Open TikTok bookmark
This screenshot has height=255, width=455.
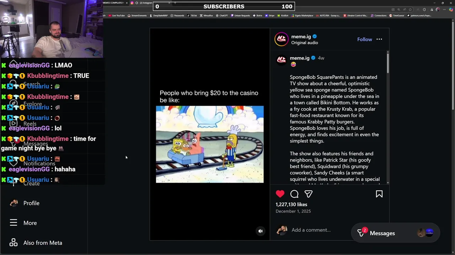pyautogui.click(x=192, y=16)
